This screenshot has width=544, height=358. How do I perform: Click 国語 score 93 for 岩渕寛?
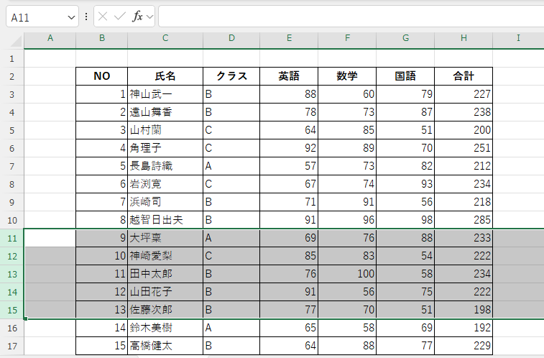click(405, 184)
